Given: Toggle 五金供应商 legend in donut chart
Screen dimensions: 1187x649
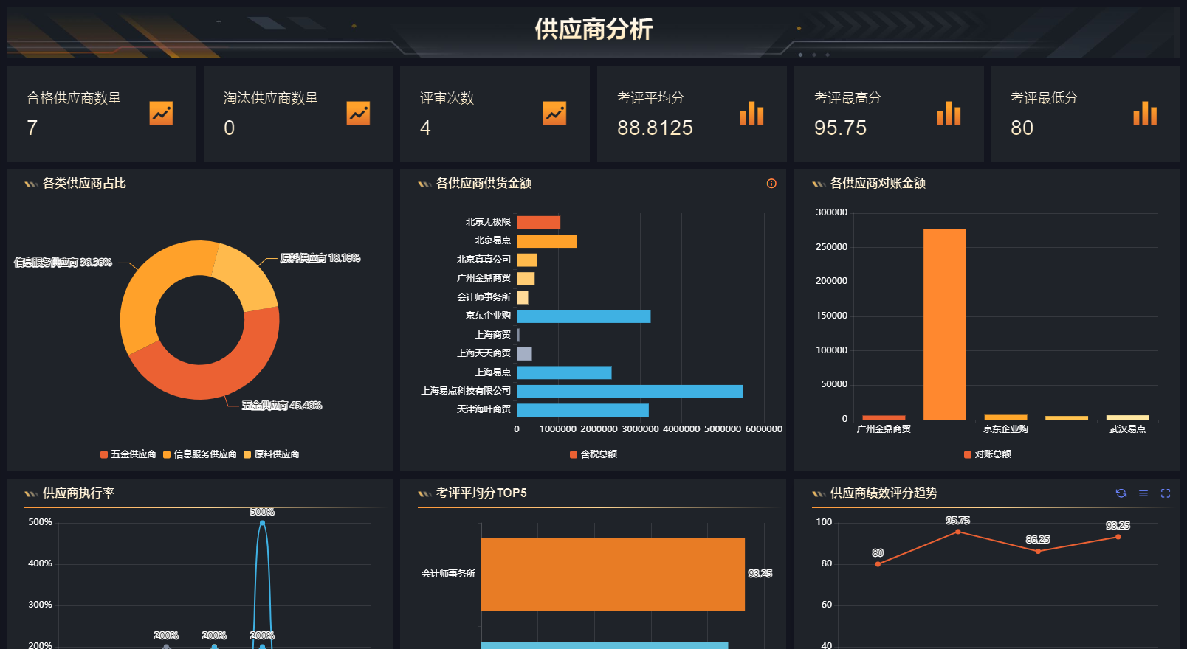Looking at the screenshot, I should (128, 454).
